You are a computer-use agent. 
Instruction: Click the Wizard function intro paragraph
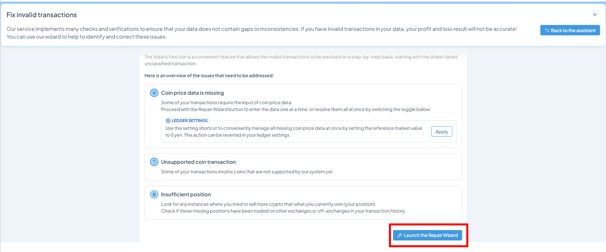[x=301, y=60]
